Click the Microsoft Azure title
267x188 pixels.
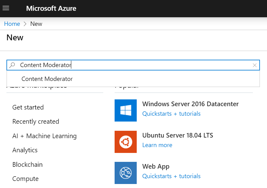pos(51,8)
